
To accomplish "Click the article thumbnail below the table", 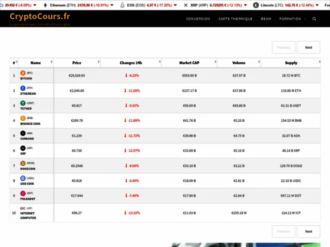I will (x=246, y=245).
